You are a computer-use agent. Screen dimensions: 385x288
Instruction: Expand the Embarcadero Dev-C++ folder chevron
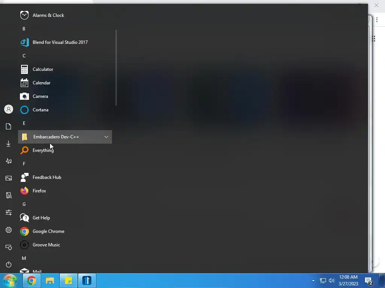pos(106,136)
